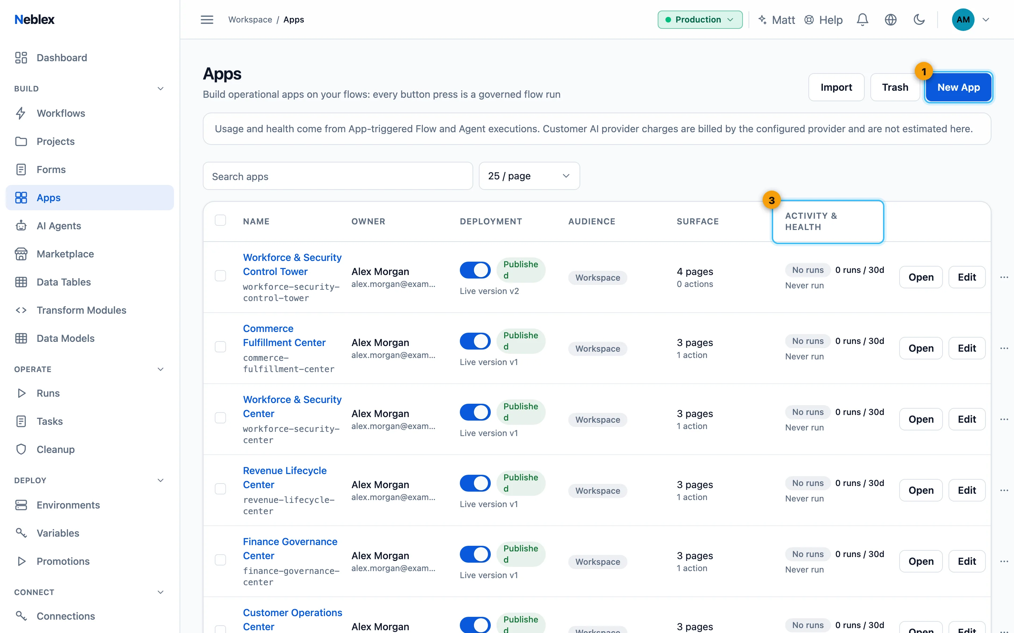The height and width of the screenshot is (633, 1014).
Task: Check the Commerce Fulfillment Center row checkbox
Action: [220, 347]
